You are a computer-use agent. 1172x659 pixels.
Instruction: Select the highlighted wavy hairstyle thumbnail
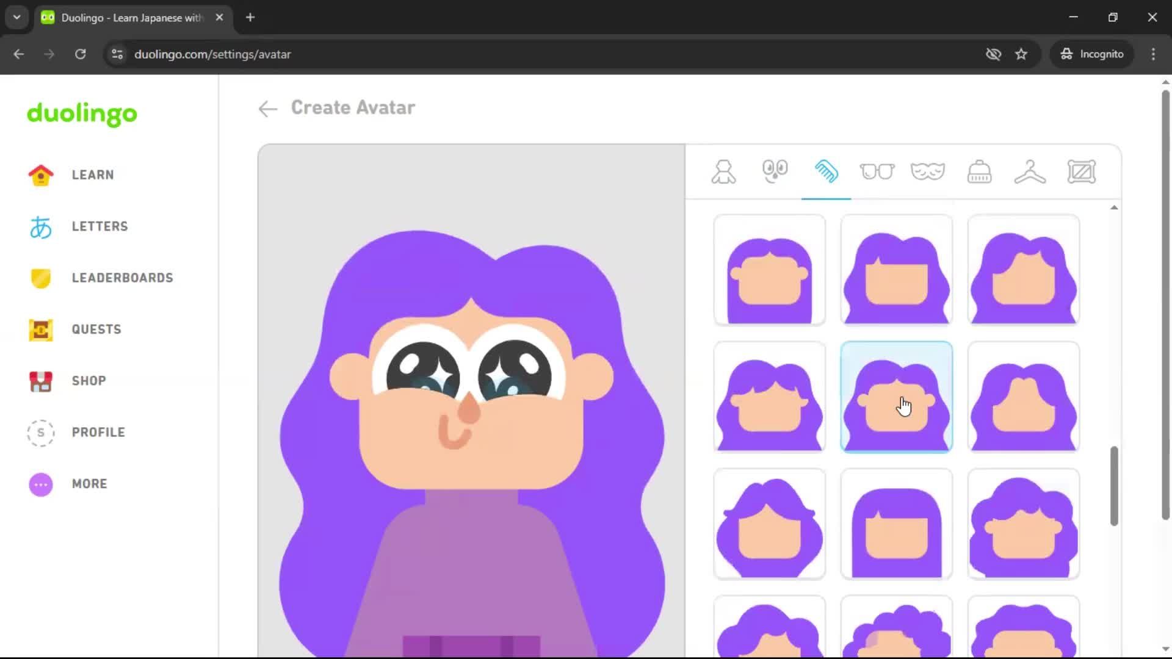pos(895,397)
